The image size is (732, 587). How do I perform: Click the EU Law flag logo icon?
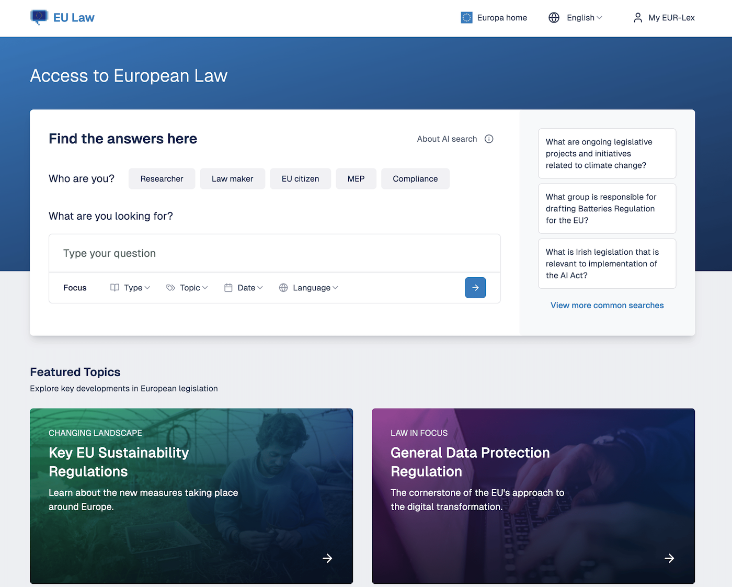pos(39,17)
